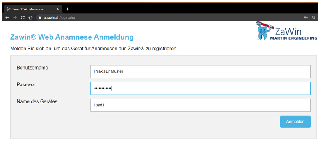Click the Benutzername label
320x141 pixels.
[x=32, y=68]
